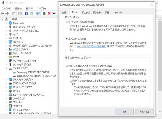Click the update driver toolbar icon

point(45,13)
